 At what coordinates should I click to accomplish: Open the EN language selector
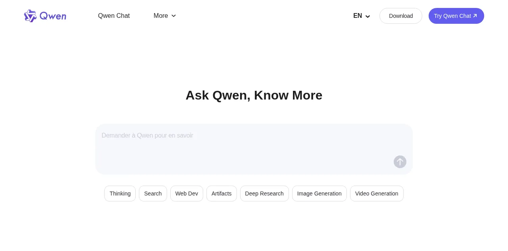coord(362,16)
